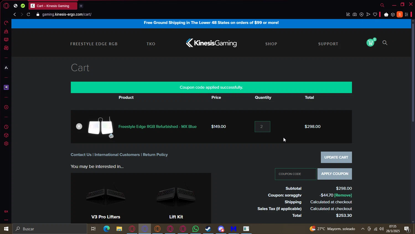The image size is (415, 234).
Task: Show hidden system tray icons
Action: 363,229
